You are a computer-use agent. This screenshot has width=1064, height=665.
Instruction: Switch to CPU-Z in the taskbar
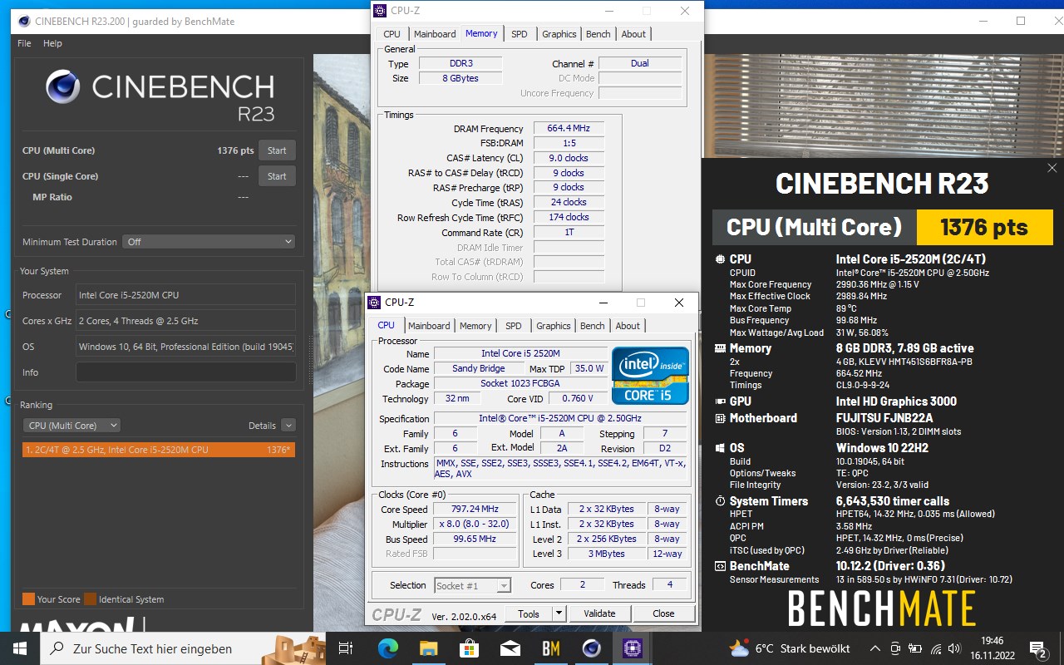[632, 648]
